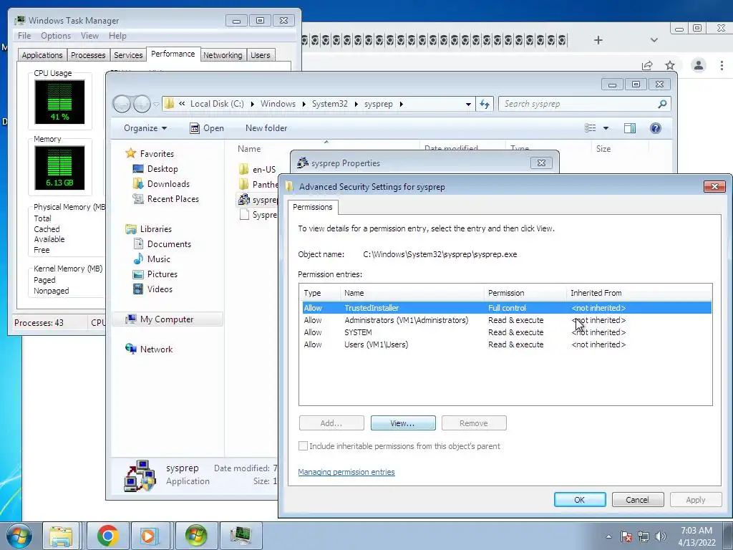Open Google Chrome from the taskbar
The height and width of the screenshot is (550, 733).
(108, 536)
